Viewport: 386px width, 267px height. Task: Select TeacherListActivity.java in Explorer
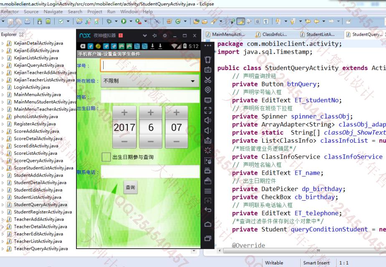coord(38,242)
